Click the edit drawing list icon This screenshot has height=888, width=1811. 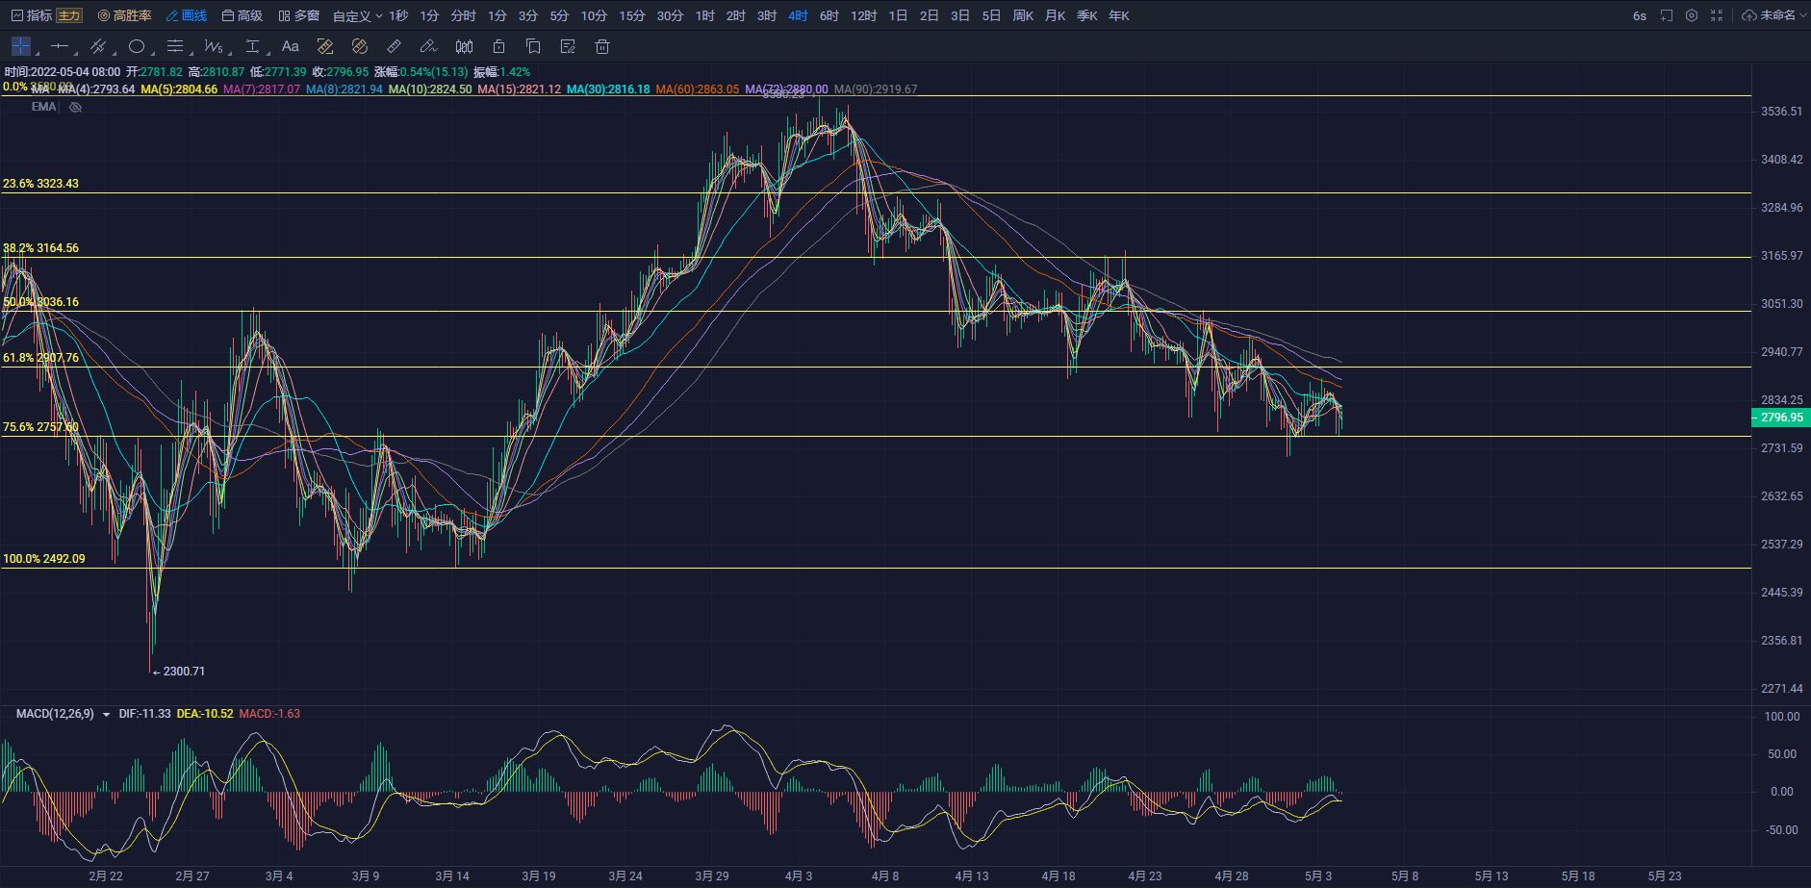point(568,46)
